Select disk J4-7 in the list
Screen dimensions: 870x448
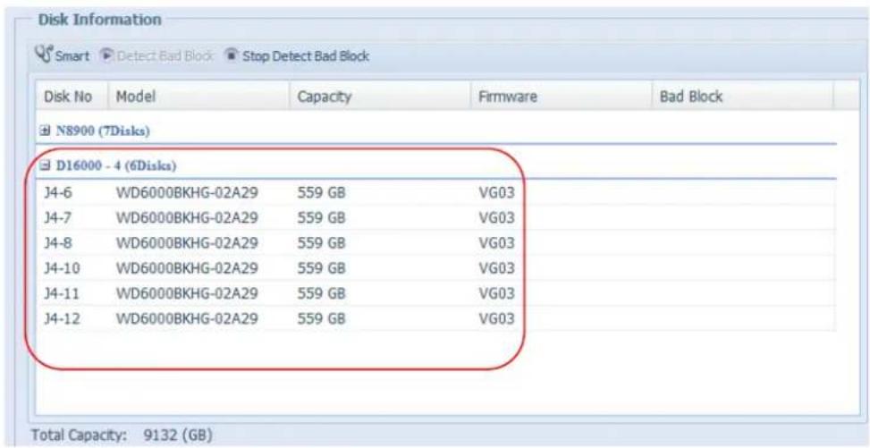pyautogui.click(x=58, y=216)
